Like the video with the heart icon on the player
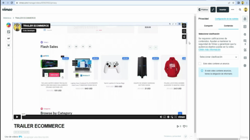Image resolution: width=250 pixels, height=140 pixels. [184, 26]
